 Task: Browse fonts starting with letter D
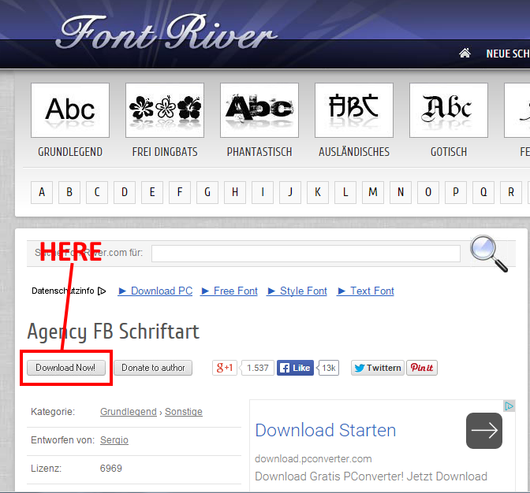tap(125, 192)
